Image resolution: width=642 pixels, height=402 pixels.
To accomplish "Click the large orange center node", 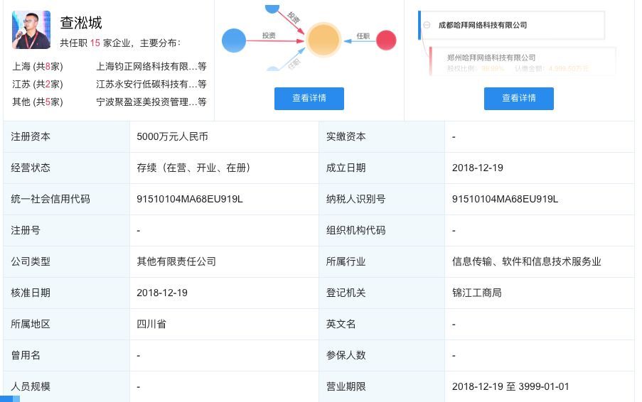I will (x=323, y=40).
